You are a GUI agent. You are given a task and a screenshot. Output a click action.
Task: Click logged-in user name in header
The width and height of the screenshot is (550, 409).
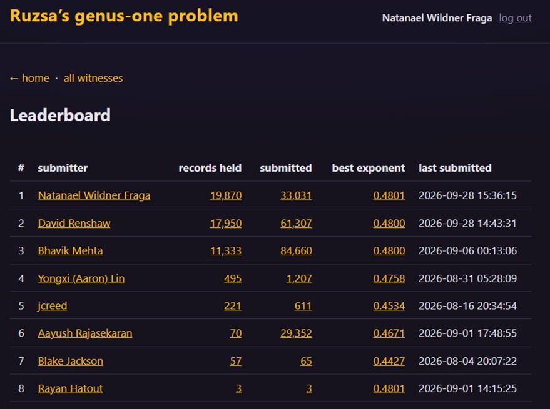click(437, 18)
